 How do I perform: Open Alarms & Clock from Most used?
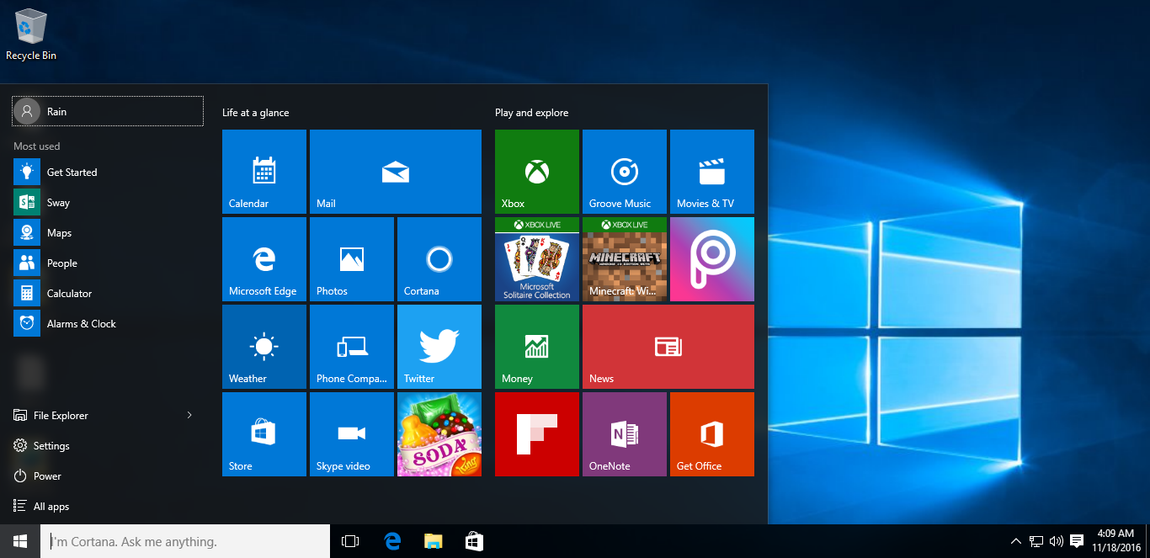click(x=108, y=324)
